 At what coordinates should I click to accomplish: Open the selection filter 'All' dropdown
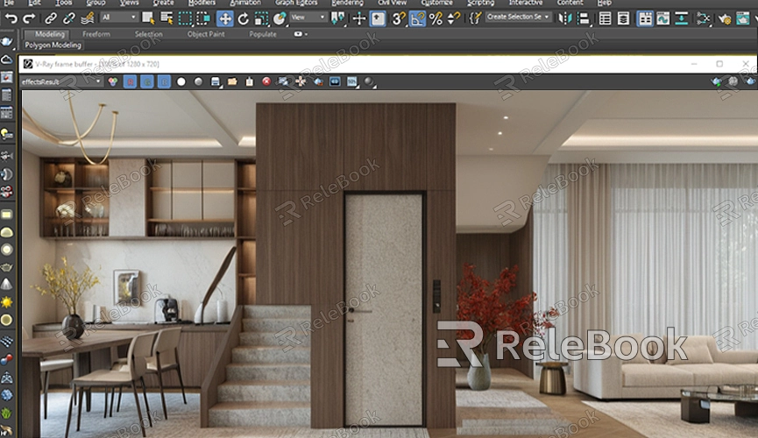point(119,18)
